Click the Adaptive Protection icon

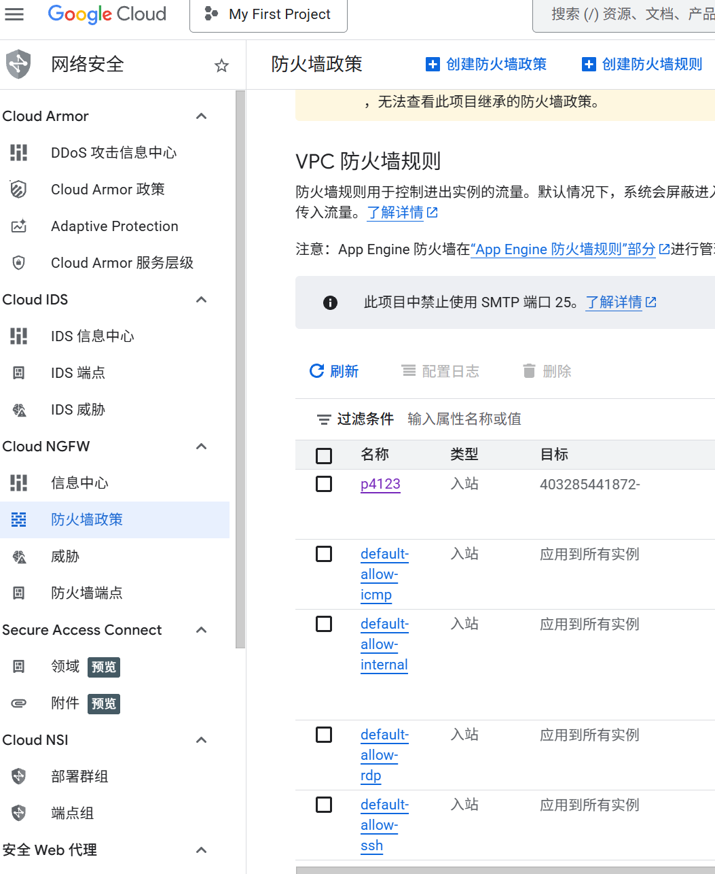pyautogui.click(x=19, y=226)
